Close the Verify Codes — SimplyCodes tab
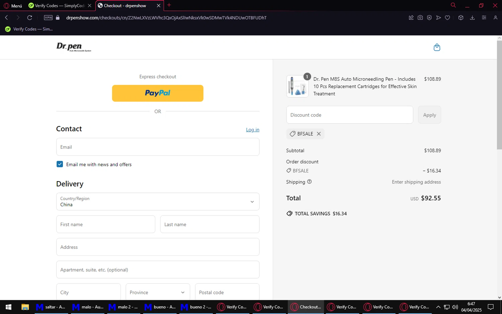Image resolution: width=502 pixels, height=314 pixels. pyautogui.click(x=89, y=6)
